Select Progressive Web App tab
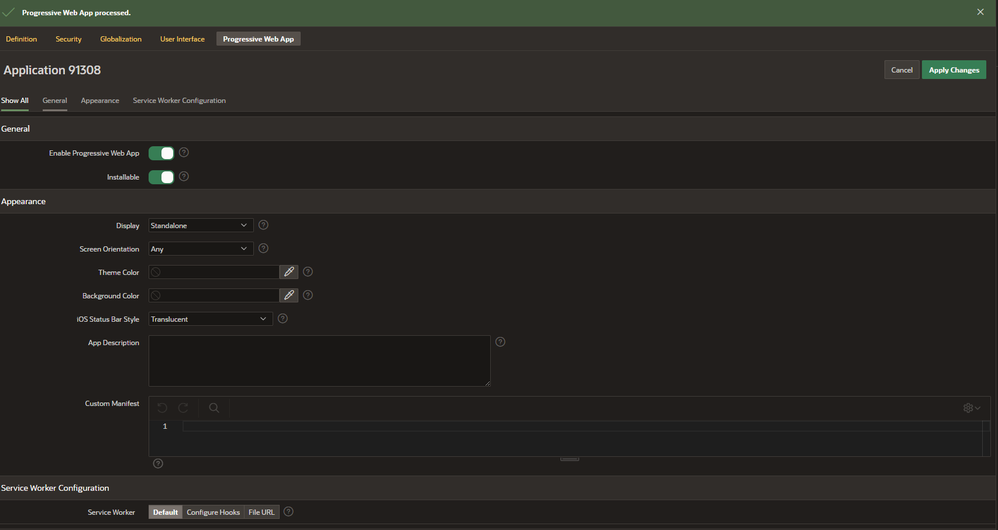Screen dimensions: 998x530 (259, 39)
